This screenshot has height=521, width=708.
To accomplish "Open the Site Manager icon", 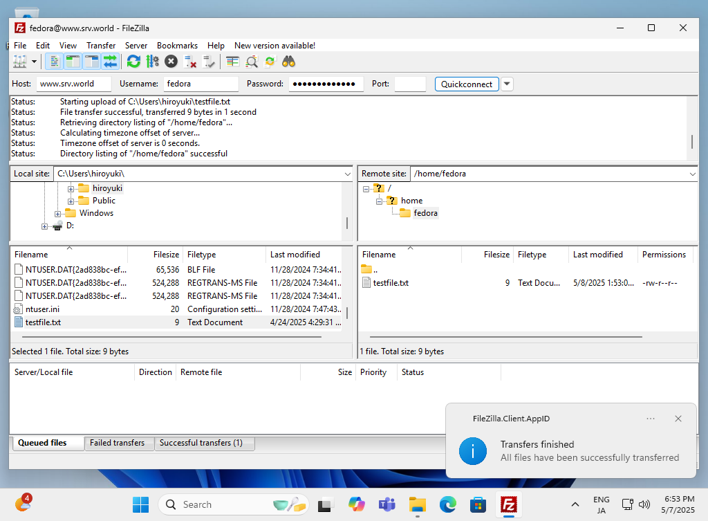I will point(20,62).
